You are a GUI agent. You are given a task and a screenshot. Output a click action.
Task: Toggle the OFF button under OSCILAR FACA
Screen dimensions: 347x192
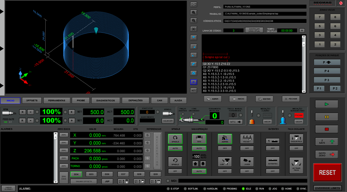(x=296, y=148)
